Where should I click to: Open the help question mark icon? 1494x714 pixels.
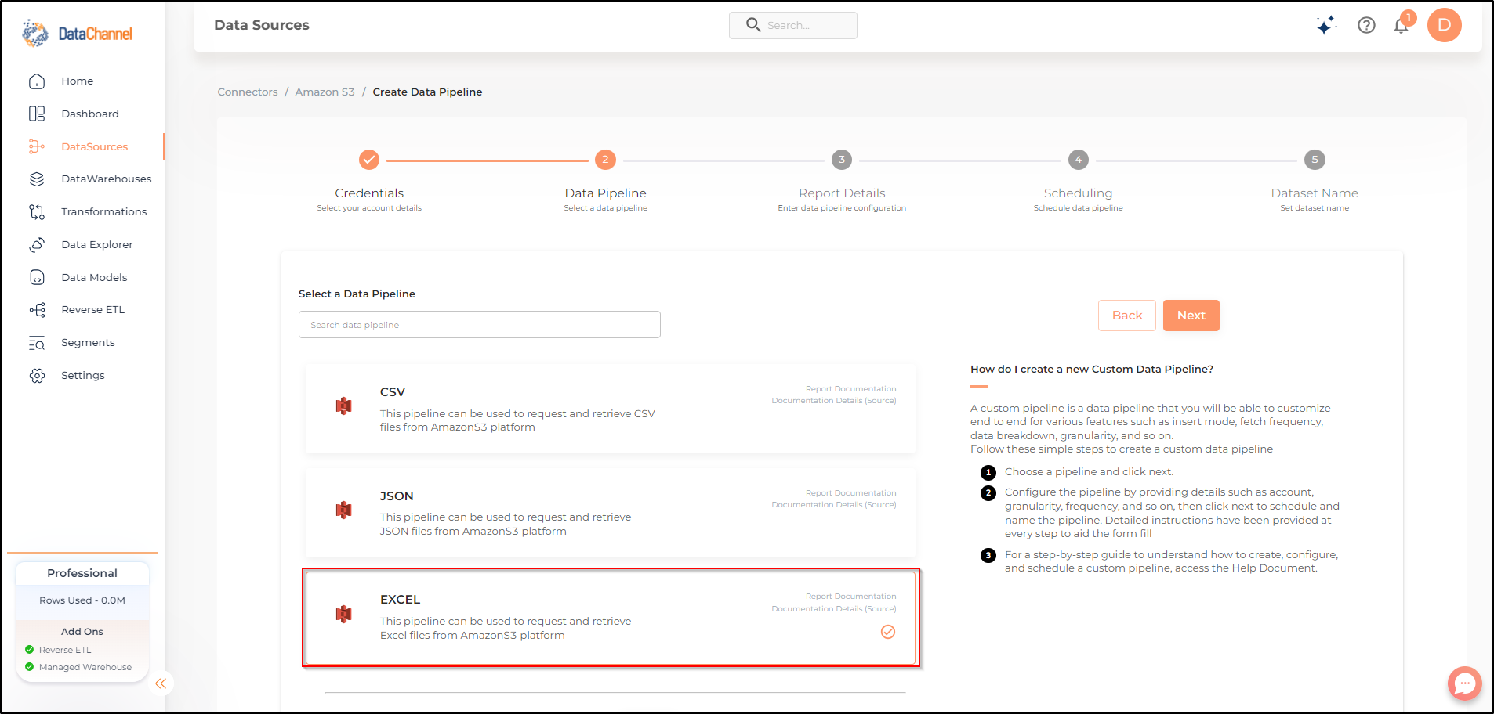coord(1366,25)
